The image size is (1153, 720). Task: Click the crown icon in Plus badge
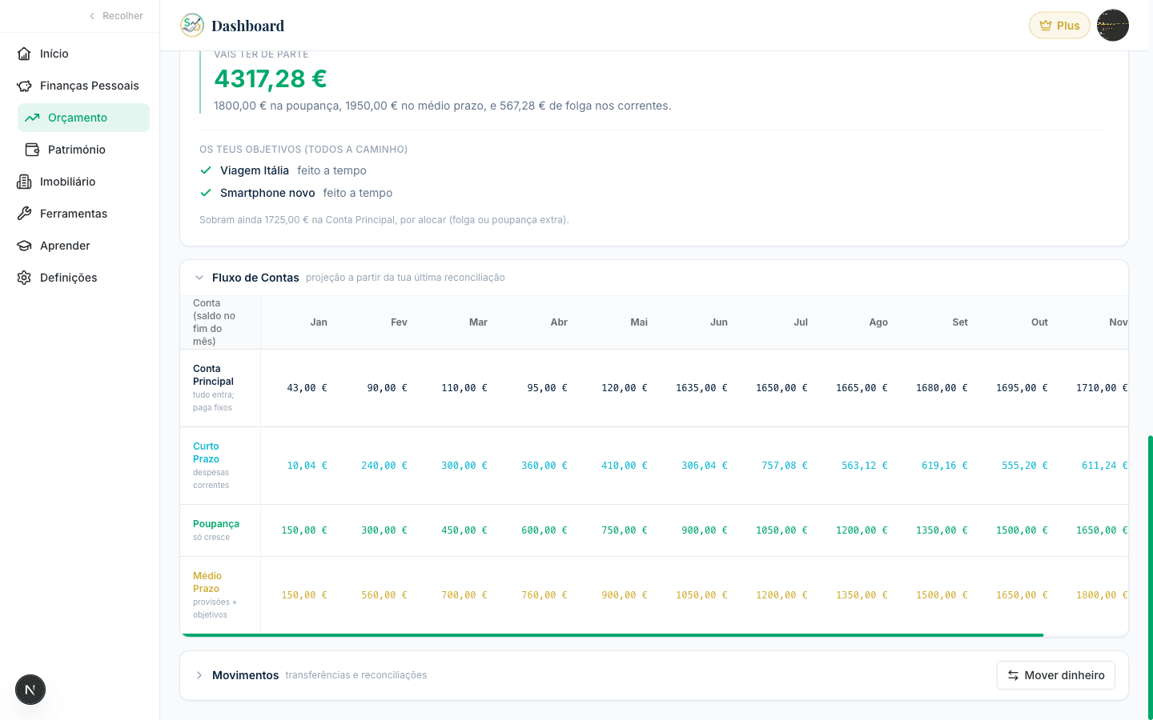point(1046,26)
